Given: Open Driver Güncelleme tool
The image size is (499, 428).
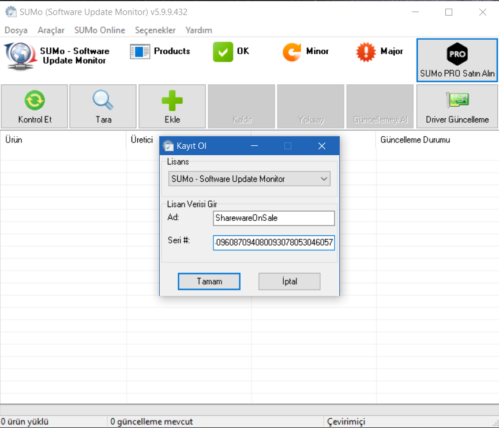Looking at the screenshot, I should [x=457, y=106].
